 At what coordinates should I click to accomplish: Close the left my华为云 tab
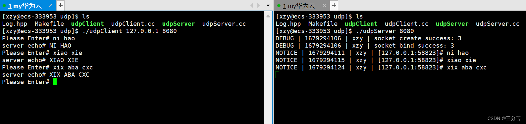51,5
